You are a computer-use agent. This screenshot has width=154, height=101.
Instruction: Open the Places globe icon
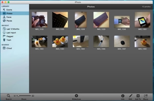[4, 21]
